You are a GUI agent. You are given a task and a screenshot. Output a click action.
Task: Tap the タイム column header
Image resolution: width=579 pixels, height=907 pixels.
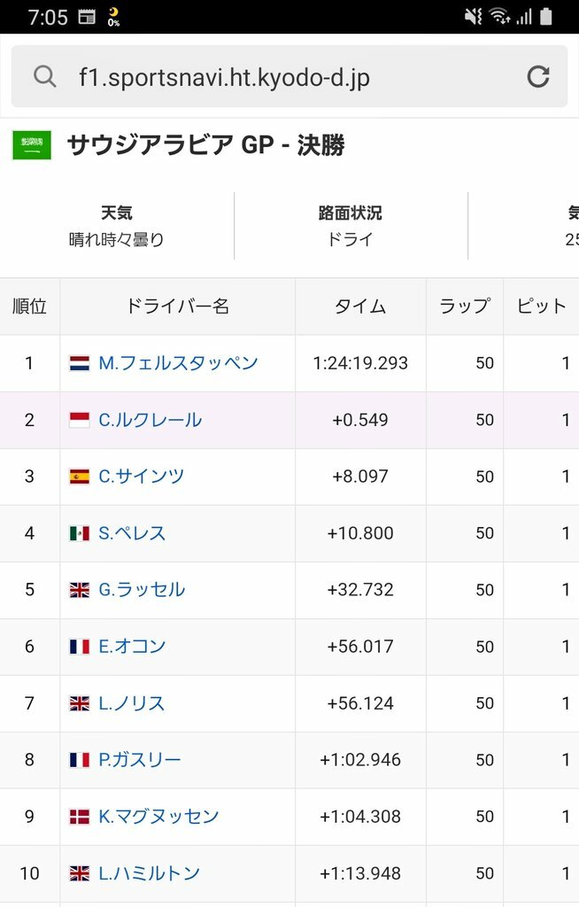360,306
